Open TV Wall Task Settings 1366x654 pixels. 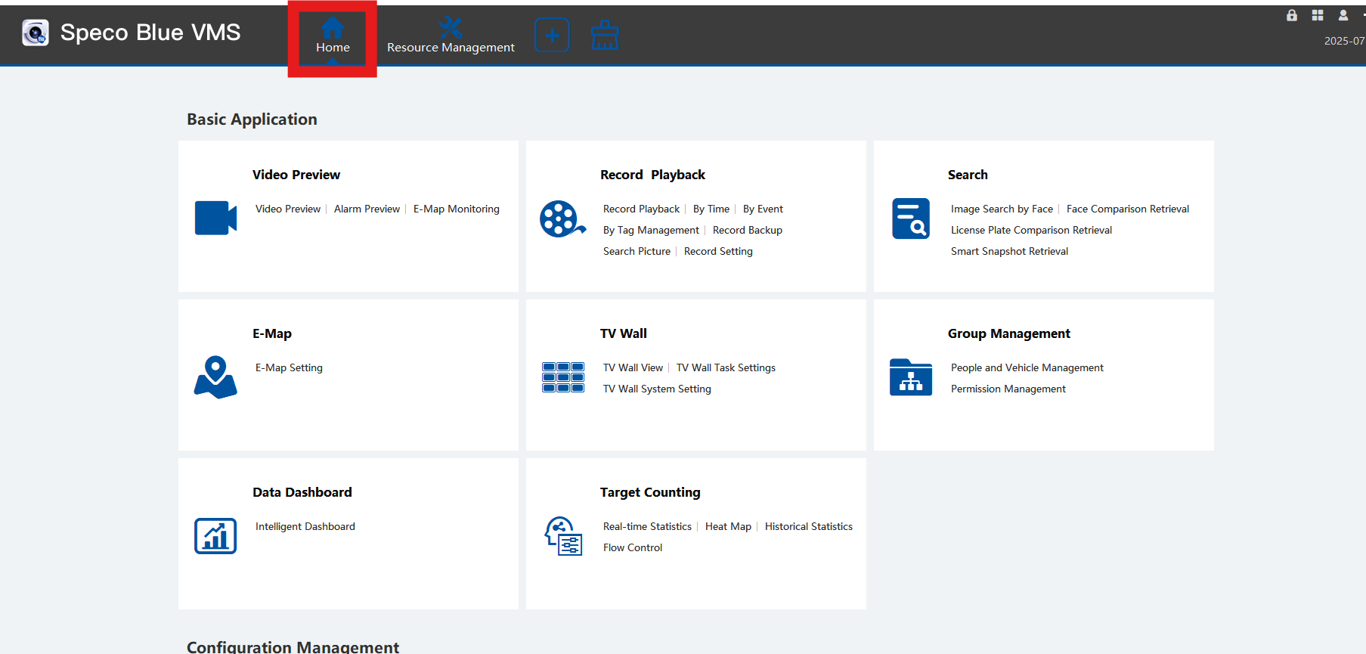pos(726,367)
